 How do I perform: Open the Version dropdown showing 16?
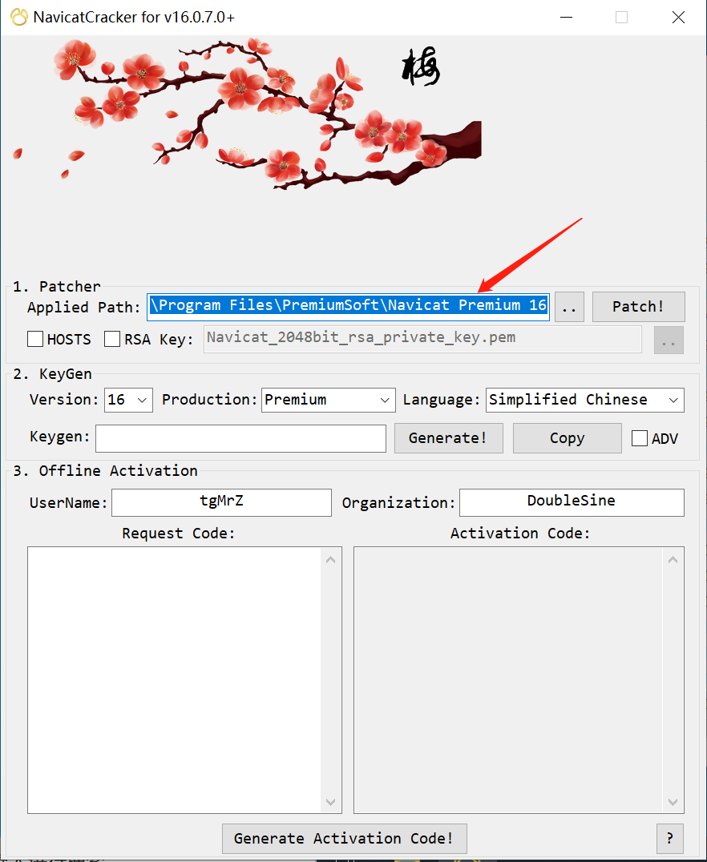tap(128, 400)
